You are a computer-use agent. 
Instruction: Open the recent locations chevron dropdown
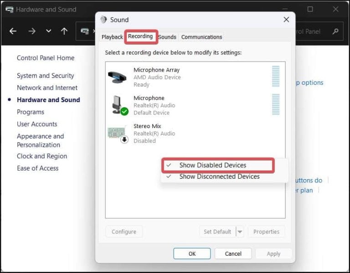(x=48, y=31)
